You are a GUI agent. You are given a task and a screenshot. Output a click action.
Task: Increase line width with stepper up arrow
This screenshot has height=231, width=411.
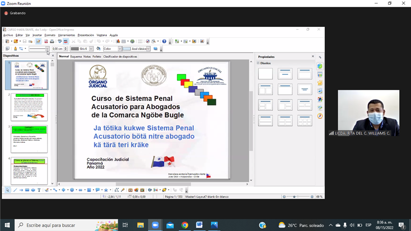click(66, 48)
